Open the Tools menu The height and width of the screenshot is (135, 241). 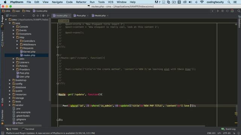point(101,2)
